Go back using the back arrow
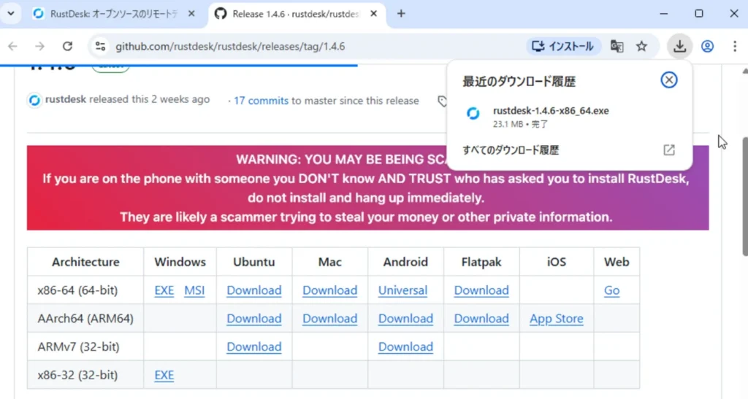Screen dimensions: 748x399 [x=12, y=47]
